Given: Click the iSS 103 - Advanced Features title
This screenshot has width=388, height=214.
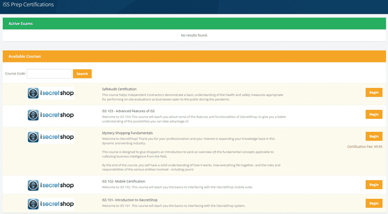Looking at the screenshot, I should 128,111.
